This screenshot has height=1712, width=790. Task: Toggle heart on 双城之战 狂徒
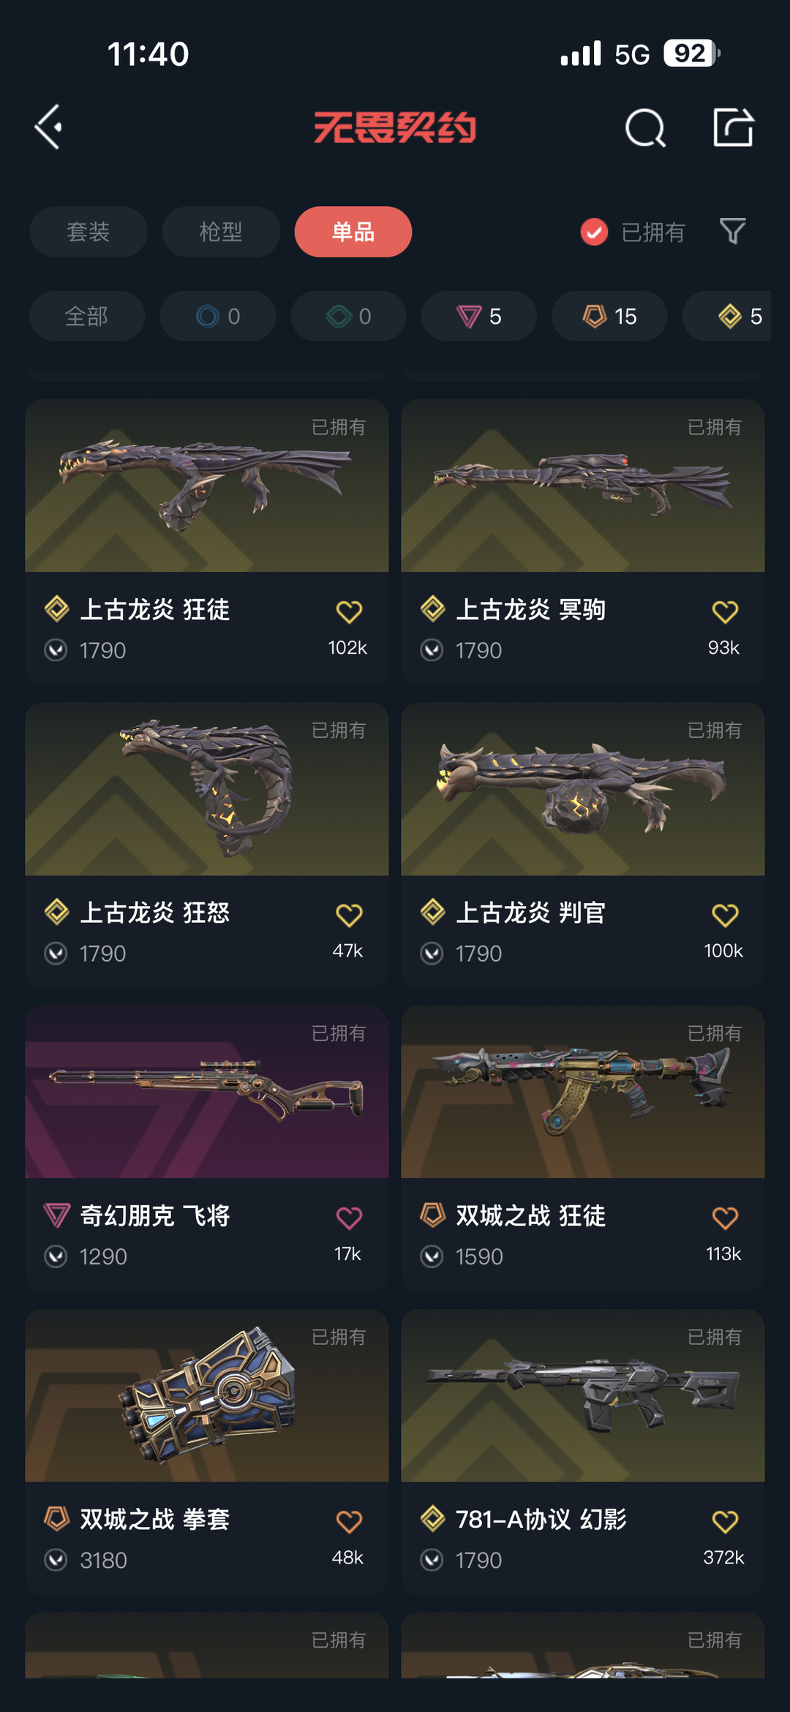pyautogui.click(x=725, y=1218)
